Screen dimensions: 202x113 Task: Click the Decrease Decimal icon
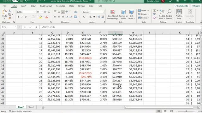103,17
